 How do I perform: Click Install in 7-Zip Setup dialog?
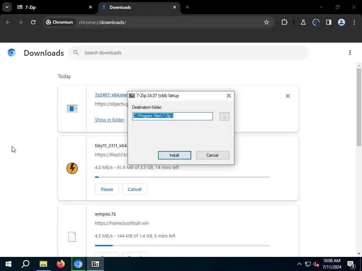pos(174,155)
